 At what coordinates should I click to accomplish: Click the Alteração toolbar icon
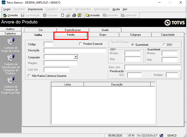pyautogui.click(x=123, y=15)
